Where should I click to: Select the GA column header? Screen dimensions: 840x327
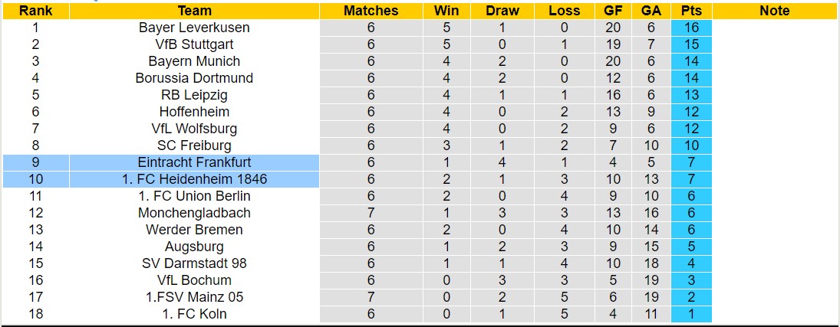click(651, 11)
